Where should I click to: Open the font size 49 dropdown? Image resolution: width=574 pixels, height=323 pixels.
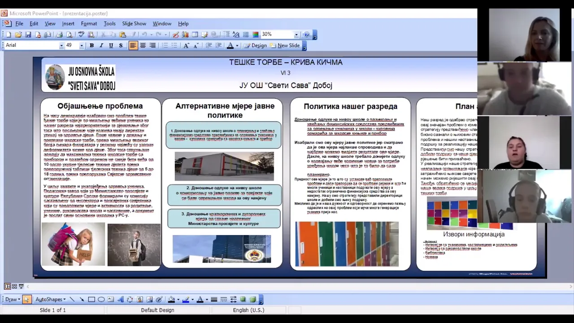coord(82,45)
